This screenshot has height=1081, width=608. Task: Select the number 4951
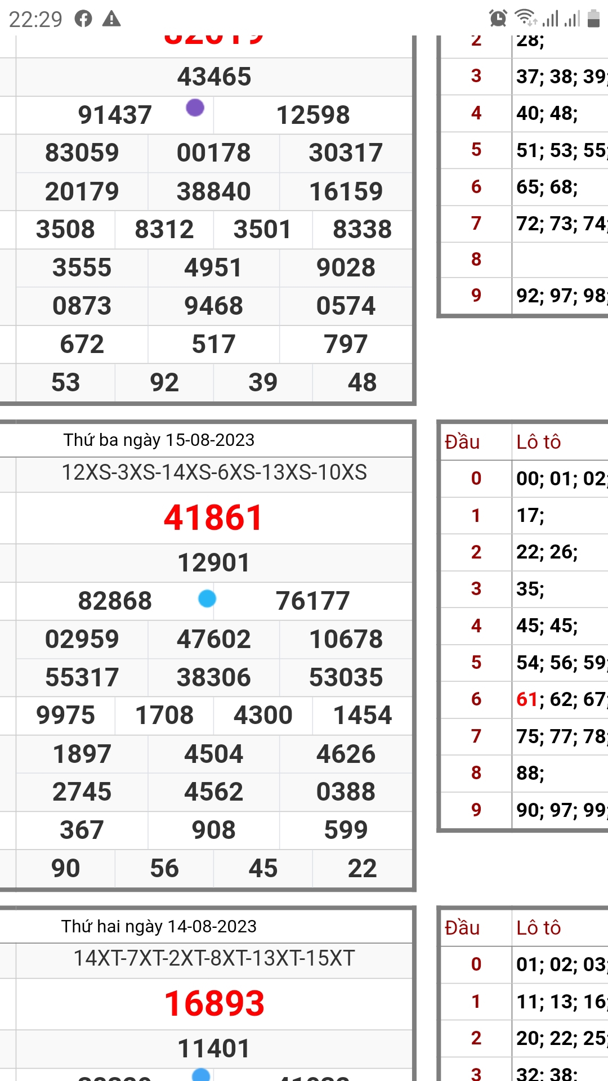[214, 267]
